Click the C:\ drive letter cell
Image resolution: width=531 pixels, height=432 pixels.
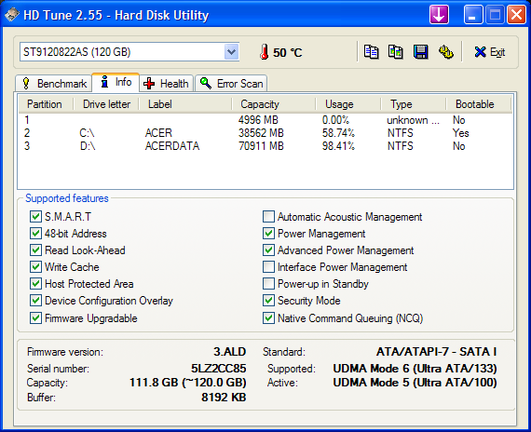pos(87,133)
